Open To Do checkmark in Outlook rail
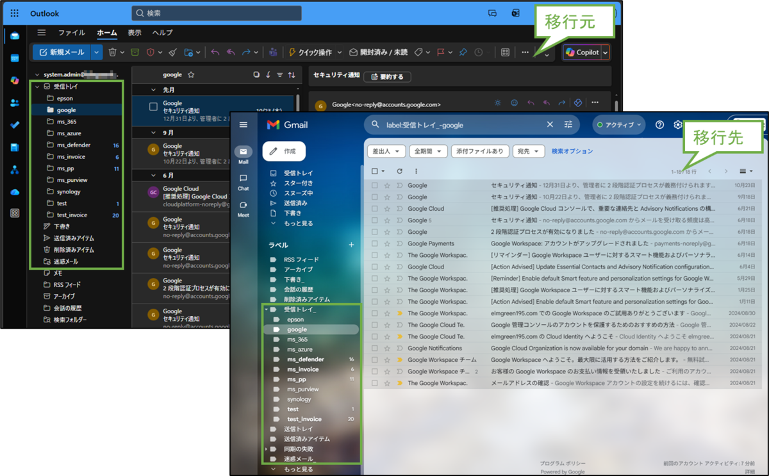Viewport: 769px width, 476px height. pyautogui.click(x=15, y=125)
